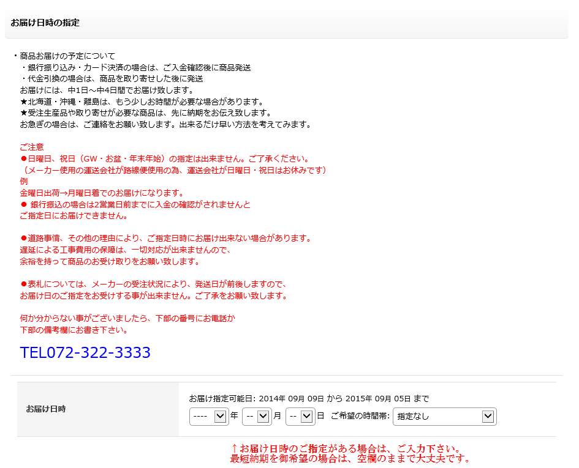Click the ★受注生産品 delivery notice line

145,113
